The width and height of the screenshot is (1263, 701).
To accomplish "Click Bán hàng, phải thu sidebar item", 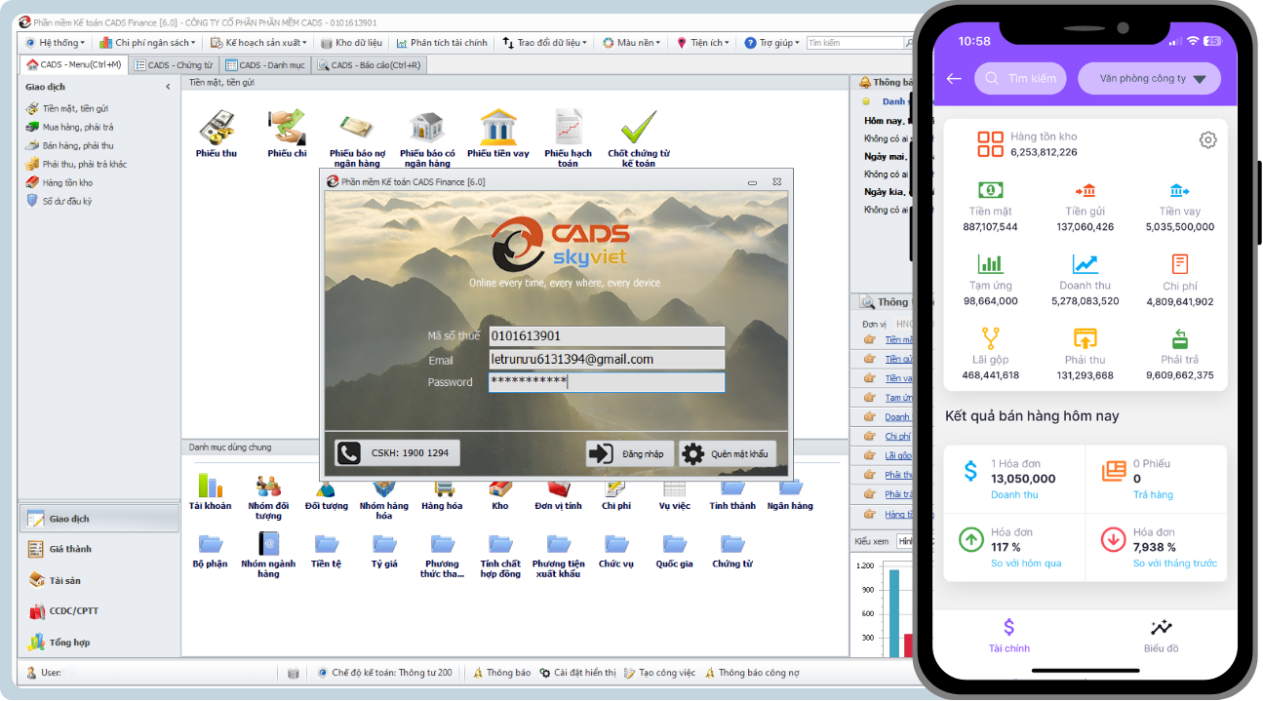I will (x=70, y=145).
